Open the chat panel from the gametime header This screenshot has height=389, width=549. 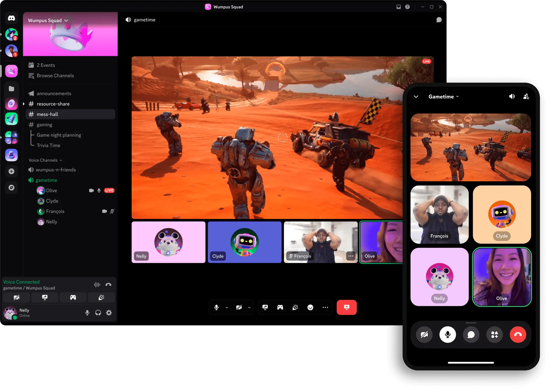point(439,19)
